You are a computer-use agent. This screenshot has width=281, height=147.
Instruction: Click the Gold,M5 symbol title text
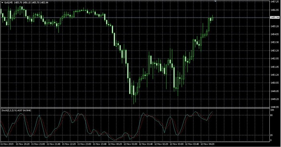(8, 3)
